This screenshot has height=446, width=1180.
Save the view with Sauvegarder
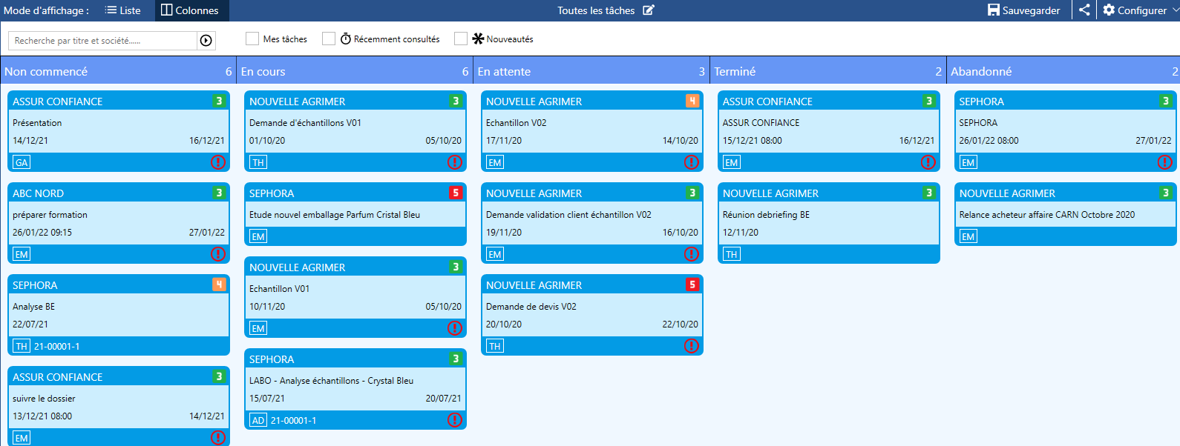coord(1023,10)
